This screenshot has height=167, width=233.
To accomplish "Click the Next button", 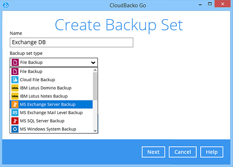I will click(153, 152).
